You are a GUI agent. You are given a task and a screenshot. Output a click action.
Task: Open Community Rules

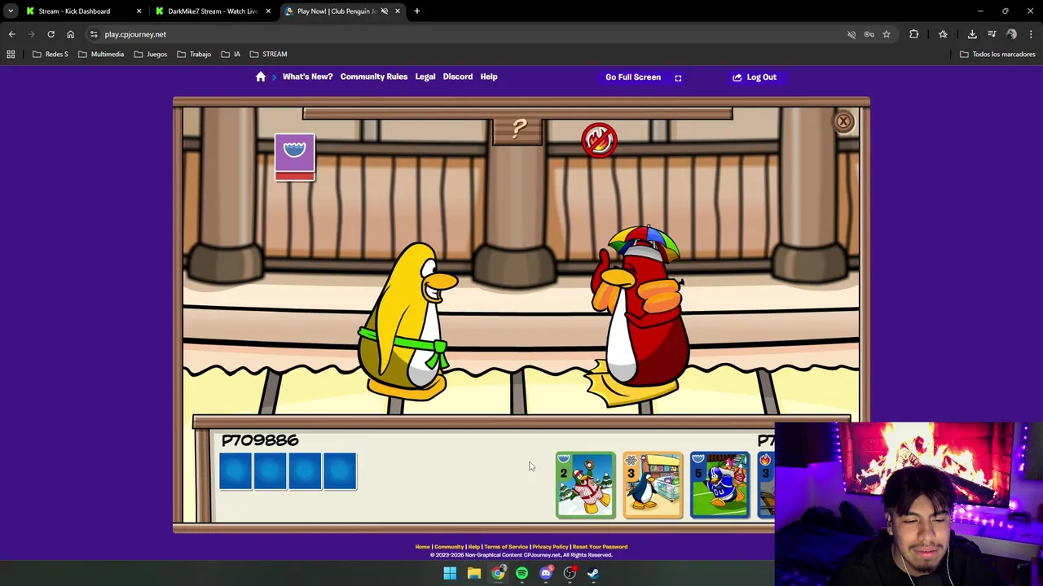coord(374,77)
